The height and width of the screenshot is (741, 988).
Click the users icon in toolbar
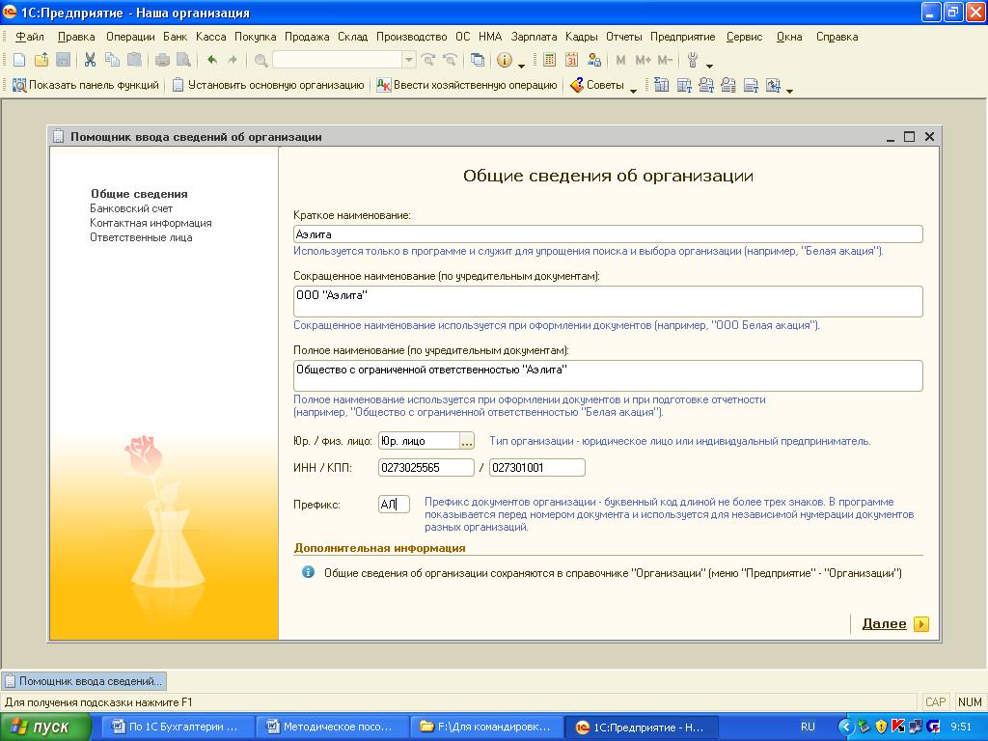pos(593,60)
